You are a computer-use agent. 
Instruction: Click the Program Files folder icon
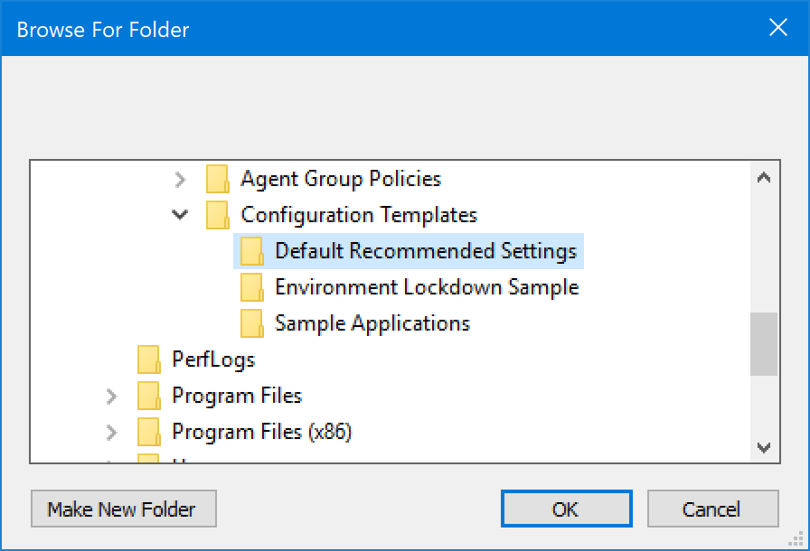[148, 396]
